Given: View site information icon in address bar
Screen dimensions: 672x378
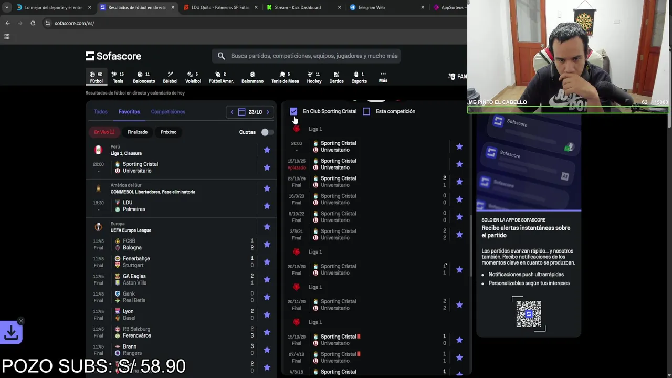Looking at the screenshot, I should [48, 23].
